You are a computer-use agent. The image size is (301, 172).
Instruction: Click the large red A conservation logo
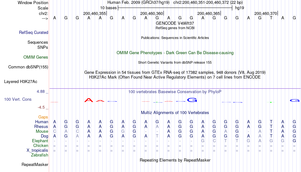pyautogui.click(x=89, y=100)
